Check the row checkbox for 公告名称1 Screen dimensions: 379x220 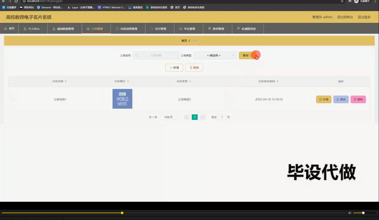[x=13, y=99]
